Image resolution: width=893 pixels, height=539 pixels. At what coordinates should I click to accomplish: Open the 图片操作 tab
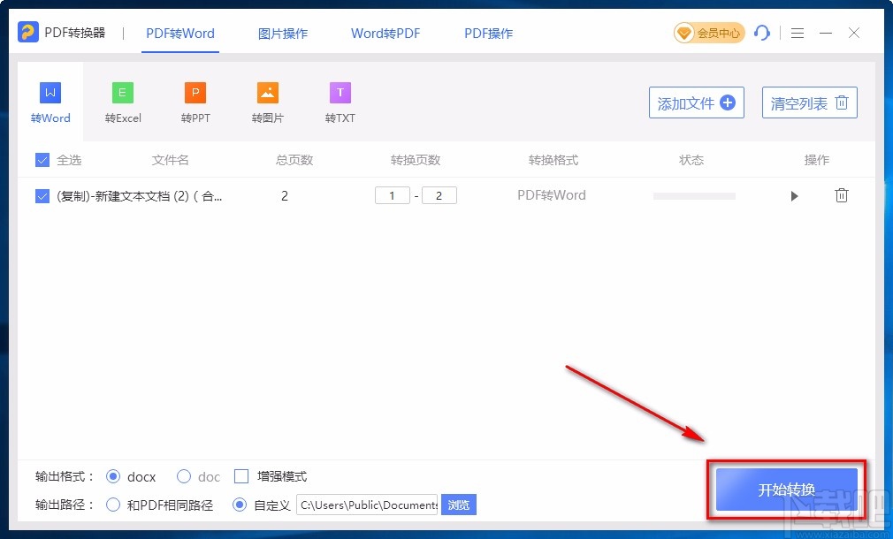point(282,33)
